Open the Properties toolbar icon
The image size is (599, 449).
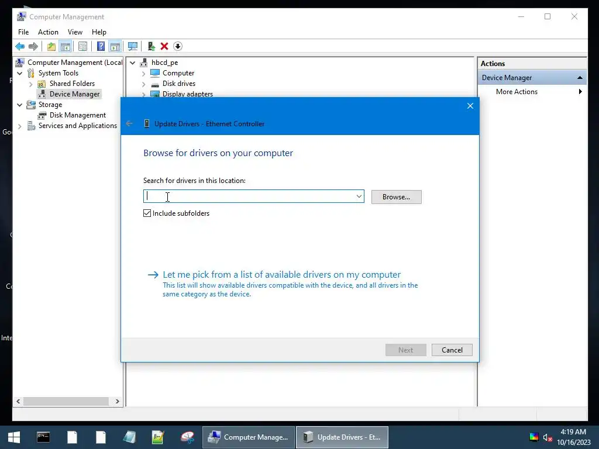pos(82,47)
